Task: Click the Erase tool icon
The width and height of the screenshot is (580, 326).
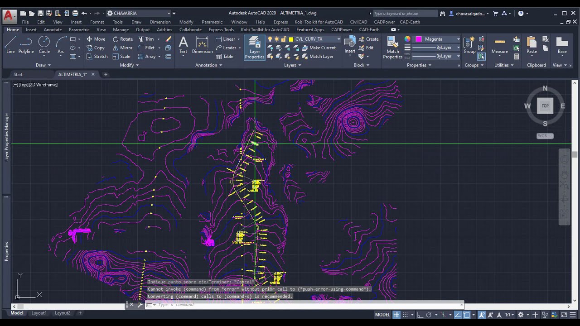Action: point(168,39)
